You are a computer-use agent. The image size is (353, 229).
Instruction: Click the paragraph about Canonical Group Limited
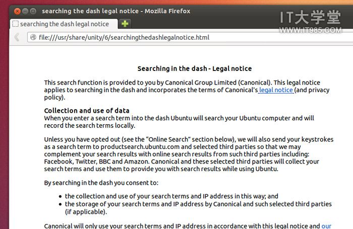pos(187,90)
